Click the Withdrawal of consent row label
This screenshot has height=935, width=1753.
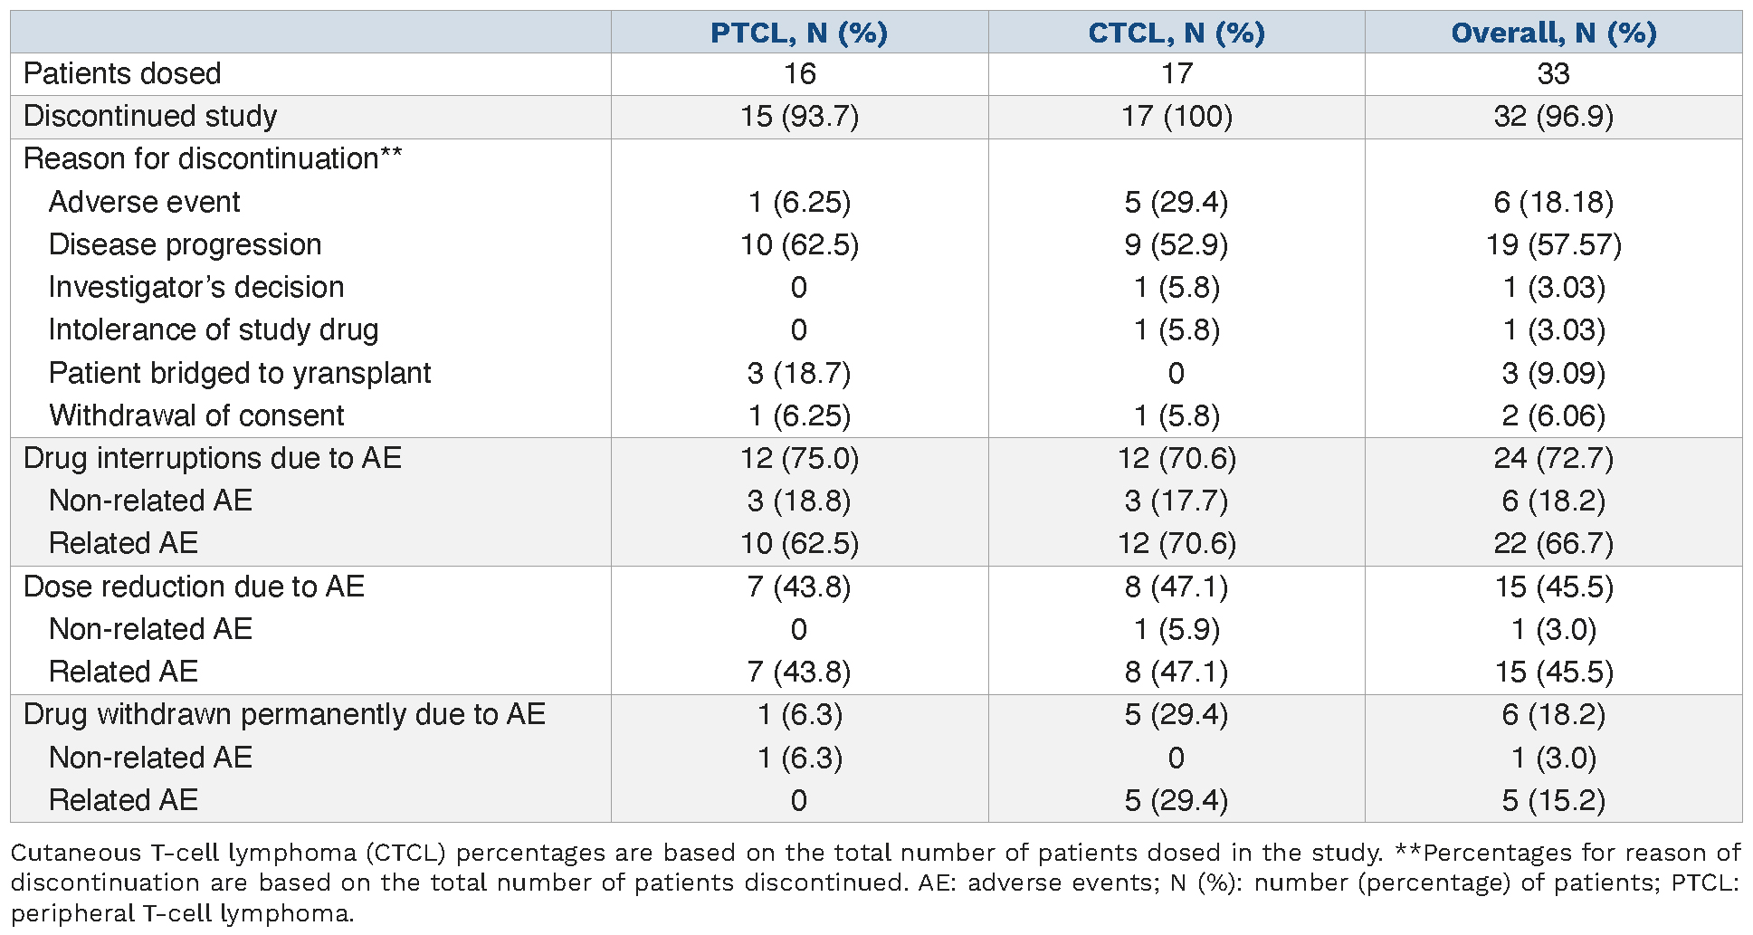click(196, 415)
